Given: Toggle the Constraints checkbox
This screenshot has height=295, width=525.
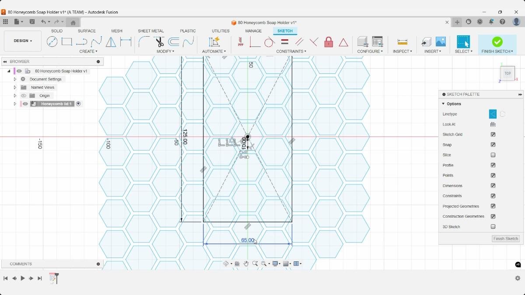Looking at the screenshot, I should click(x=493, y=196).
